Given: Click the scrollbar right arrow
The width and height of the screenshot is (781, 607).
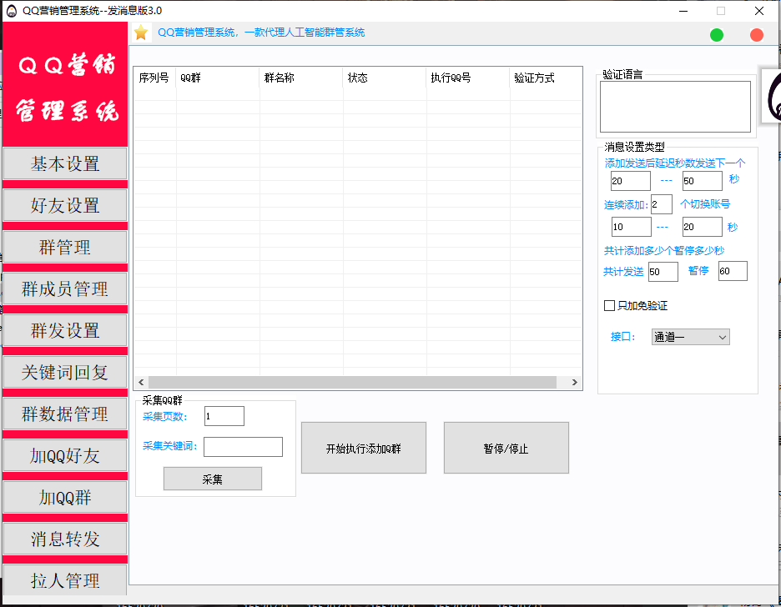Looking at the screenshot, I should [574, 382].
